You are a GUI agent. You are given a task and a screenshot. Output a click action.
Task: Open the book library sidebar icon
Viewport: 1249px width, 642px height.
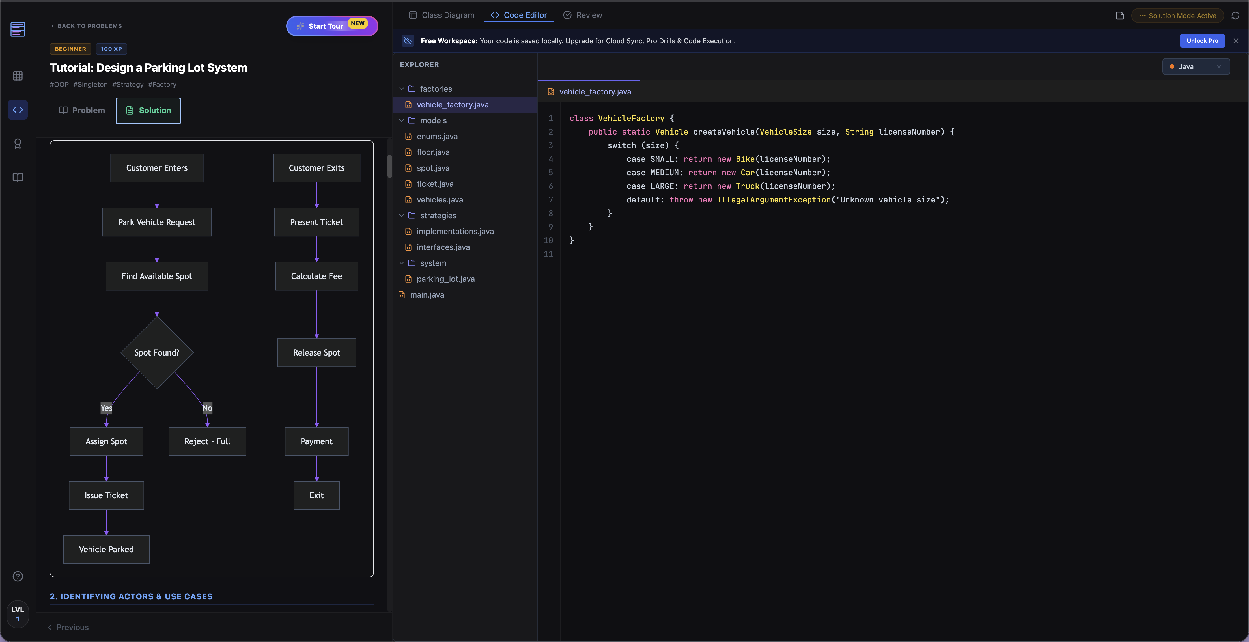[x=18, y=178]
